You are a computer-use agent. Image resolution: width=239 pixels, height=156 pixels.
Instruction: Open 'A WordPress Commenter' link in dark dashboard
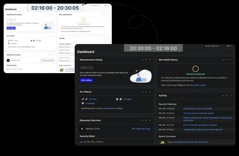(184, 142)
